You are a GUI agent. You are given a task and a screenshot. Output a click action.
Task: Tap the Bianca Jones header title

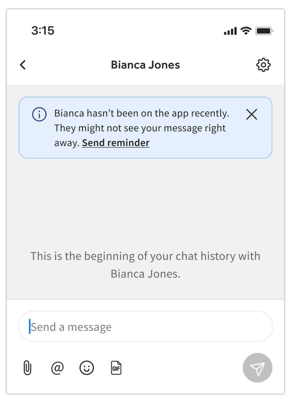point(145,65)
